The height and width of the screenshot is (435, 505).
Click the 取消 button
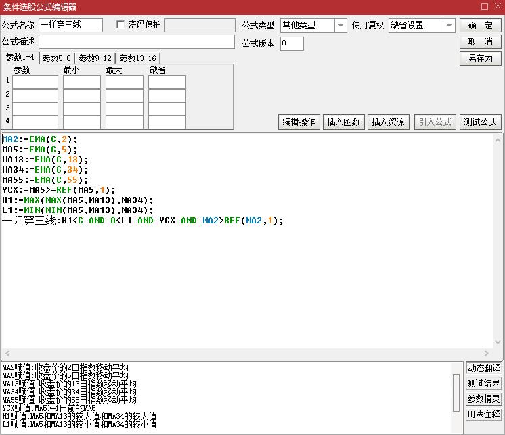[480, 42]
